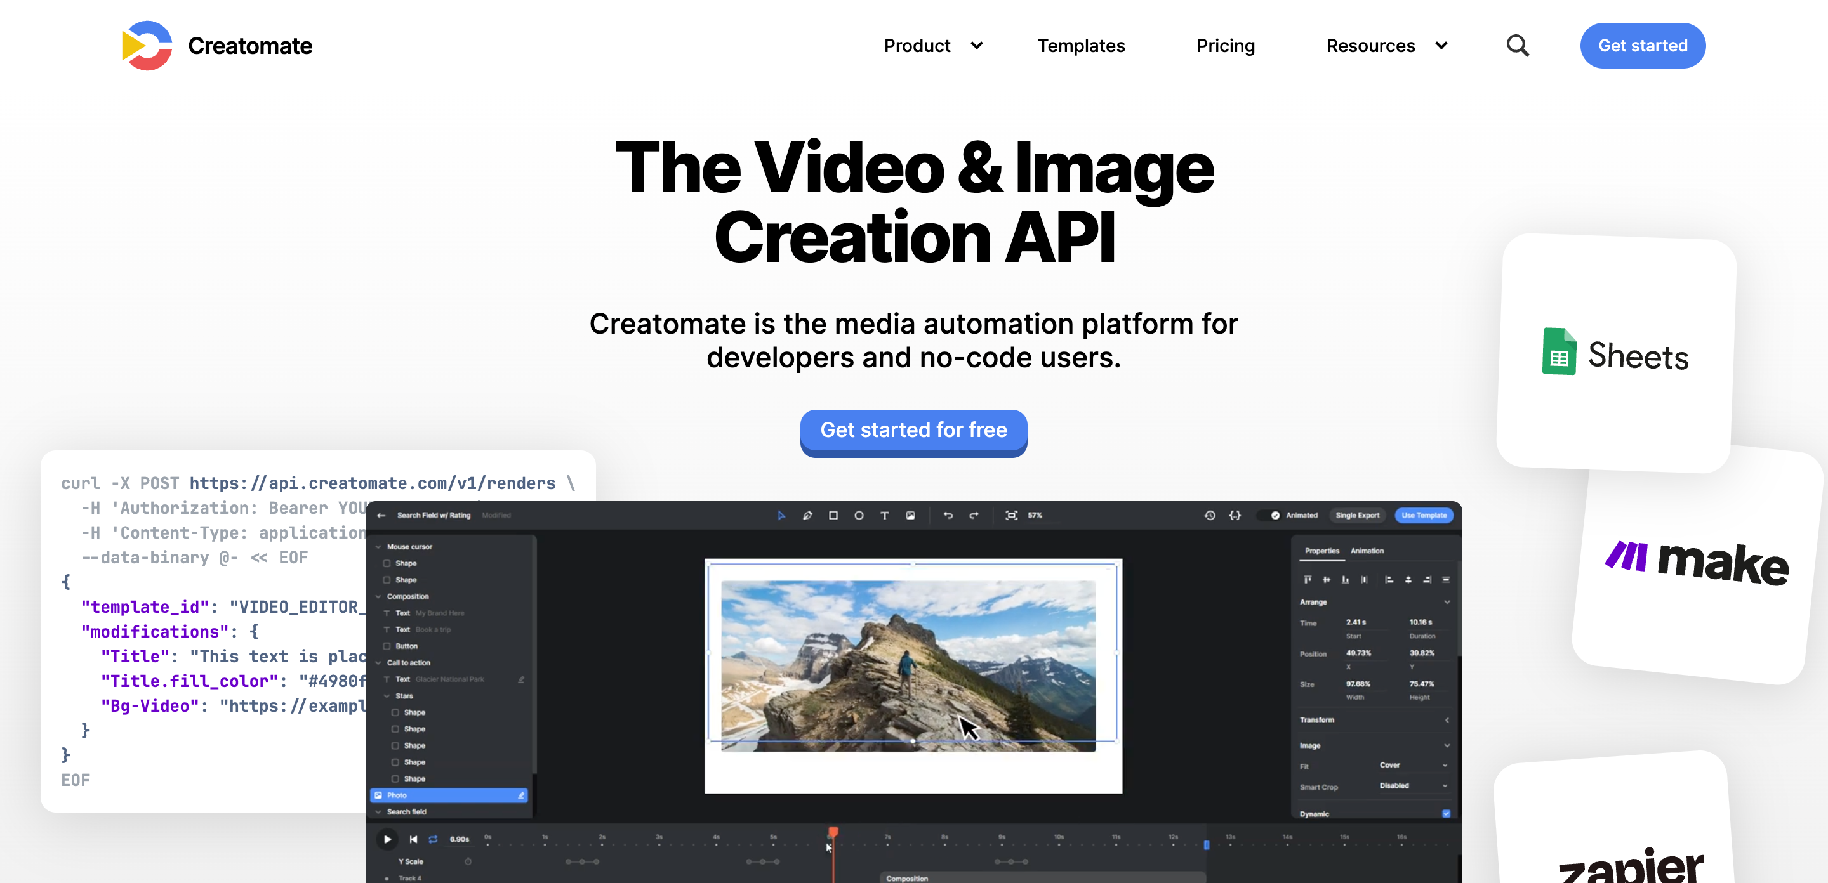This screenshot has height=883, width=1828.
Task: Click the orange timeline playhead marker
Action: (x=833, y=831)
